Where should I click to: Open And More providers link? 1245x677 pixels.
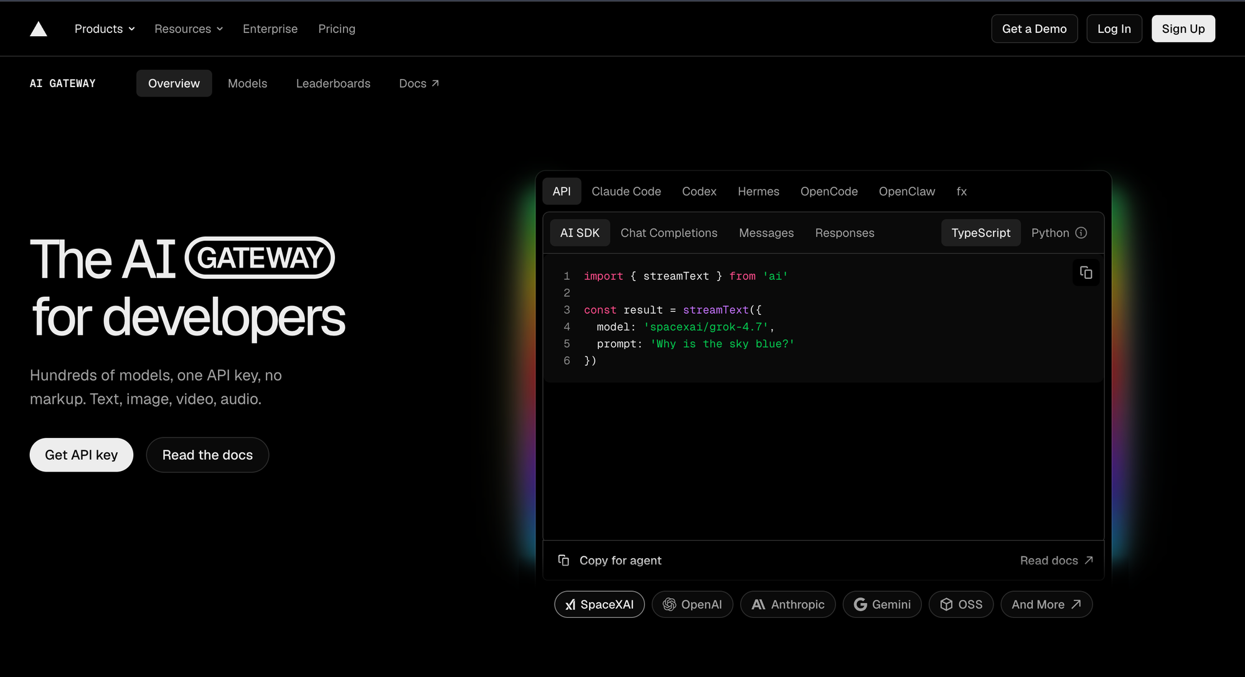pyautogui.click(x=1046, y=604)
